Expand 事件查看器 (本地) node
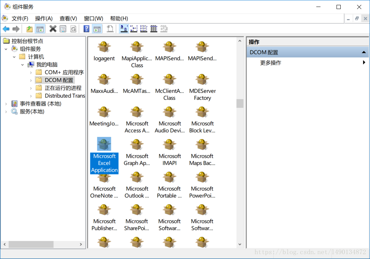The width and height of the screenshot is (370, 259). tap(6, 104)
